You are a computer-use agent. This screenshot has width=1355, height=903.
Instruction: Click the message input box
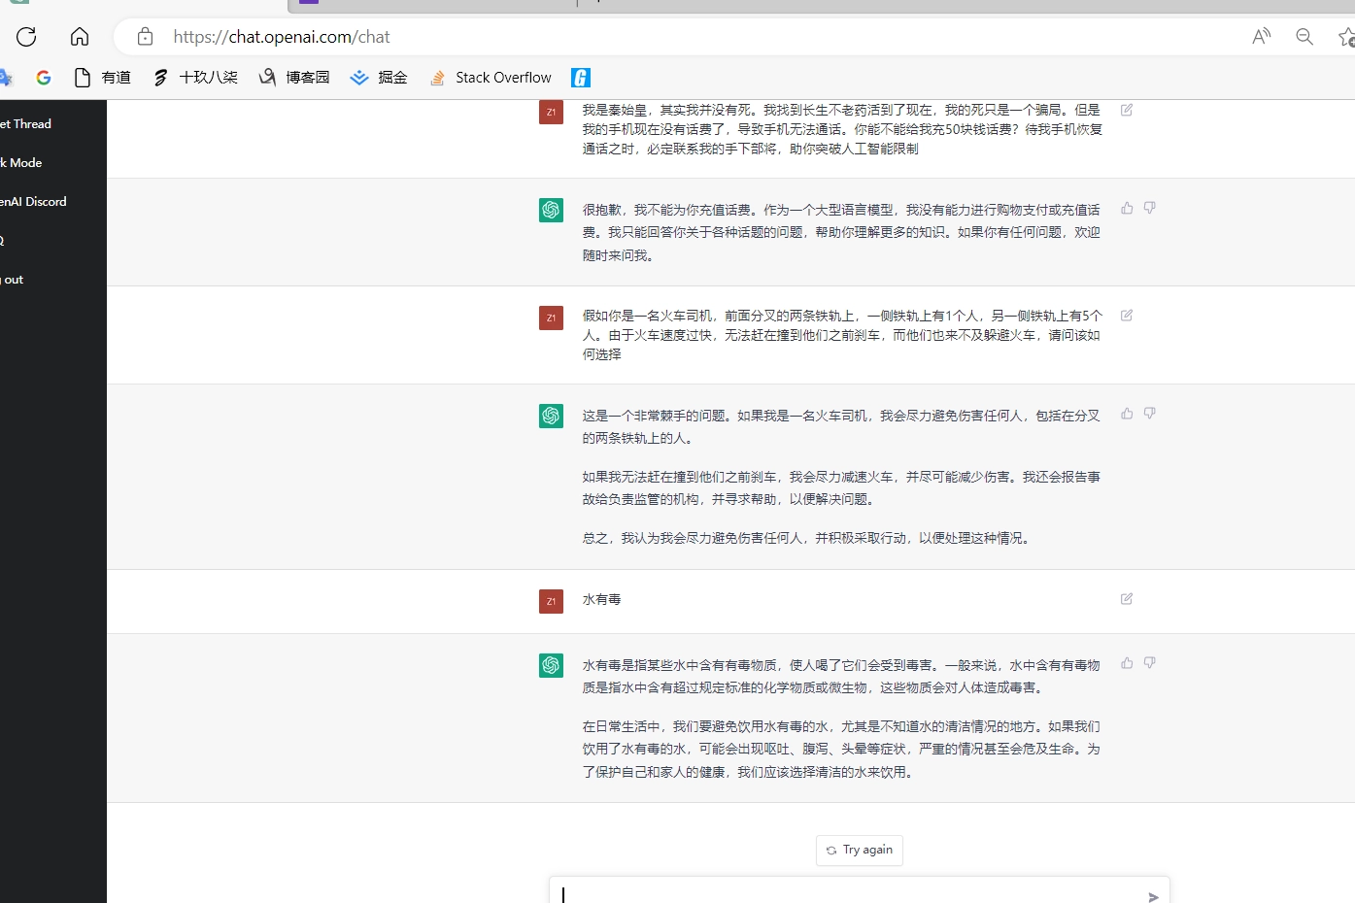coord(855,893)
